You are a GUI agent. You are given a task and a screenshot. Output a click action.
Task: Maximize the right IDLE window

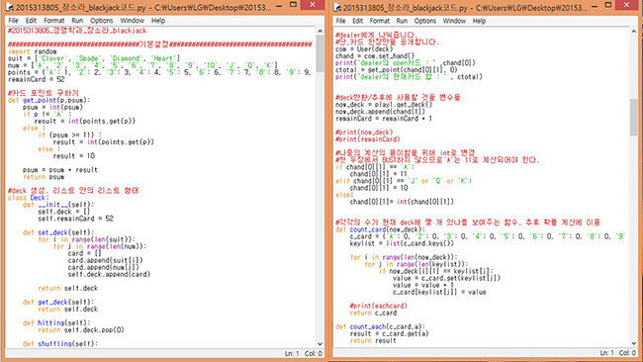(x=607, y=5)
